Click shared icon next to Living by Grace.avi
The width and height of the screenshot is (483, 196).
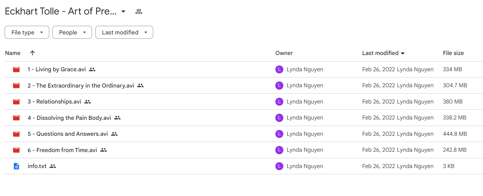pyautogui.click(x=92, y=69)
